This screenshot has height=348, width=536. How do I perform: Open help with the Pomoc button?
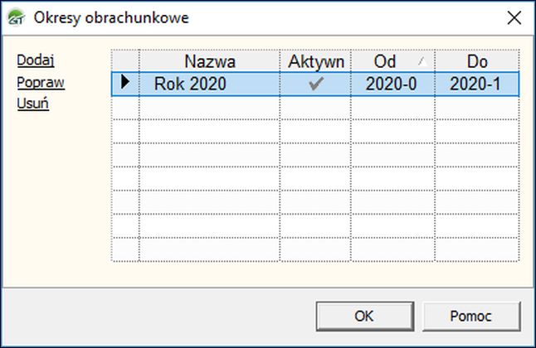[471, 317]
